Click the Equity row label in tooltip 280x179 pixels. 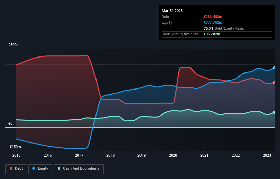167,22
